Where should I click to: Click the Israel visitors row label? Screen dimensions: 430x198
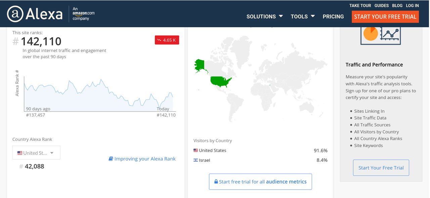tap(205, 160)
